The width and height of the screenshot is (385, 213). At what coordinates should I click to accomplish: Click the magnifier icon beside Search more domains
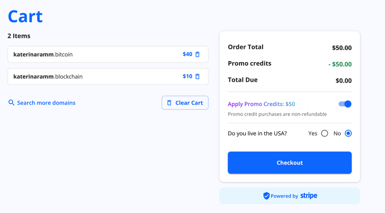12,103
